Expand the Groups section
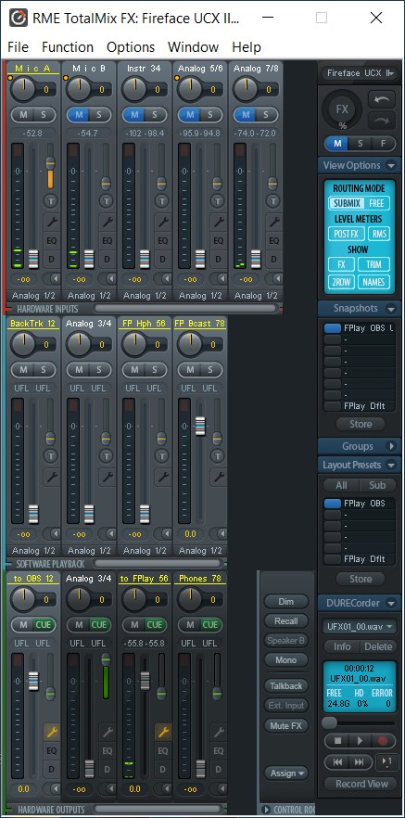The width and height of the screenshot is (405, 818). (391, 447)
